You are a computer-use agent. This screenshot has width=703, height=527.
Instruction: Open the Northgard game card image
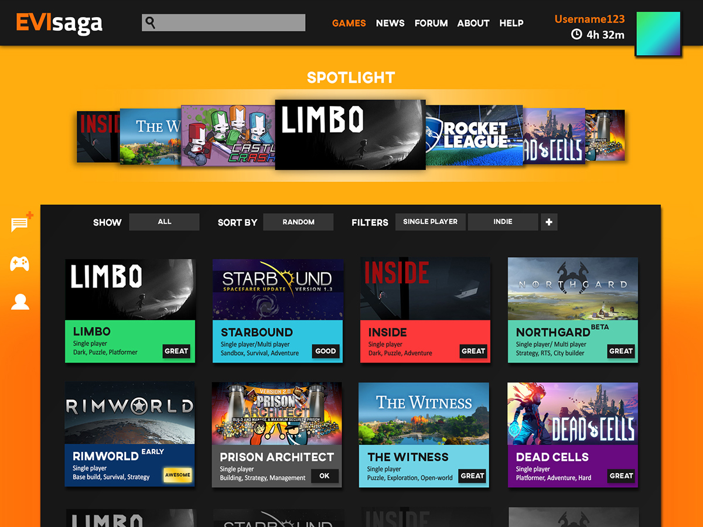[x=573, y=289]
